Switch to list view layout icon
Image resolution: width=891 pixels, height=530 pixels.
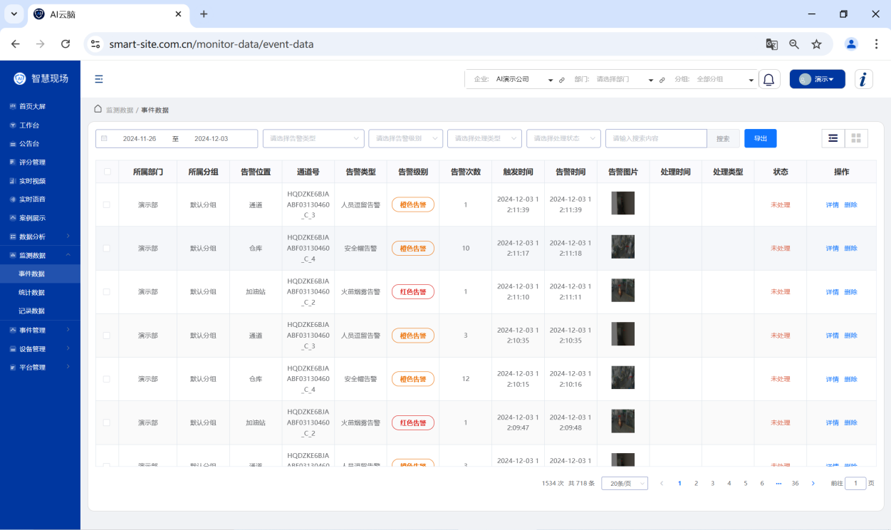(x=833, y=138)
